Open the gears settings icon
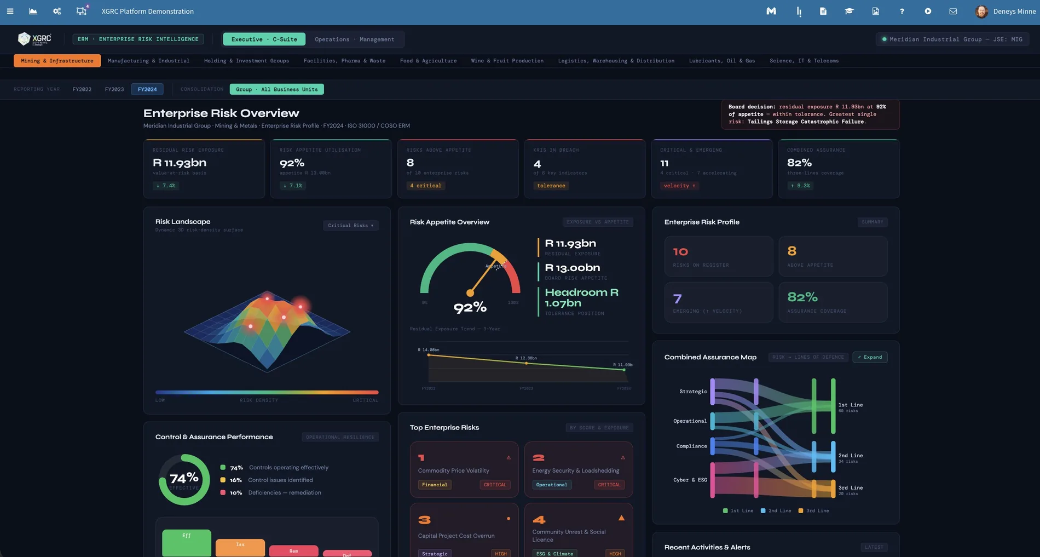Viewport: 1040px width, 557px height. [57, 11]
